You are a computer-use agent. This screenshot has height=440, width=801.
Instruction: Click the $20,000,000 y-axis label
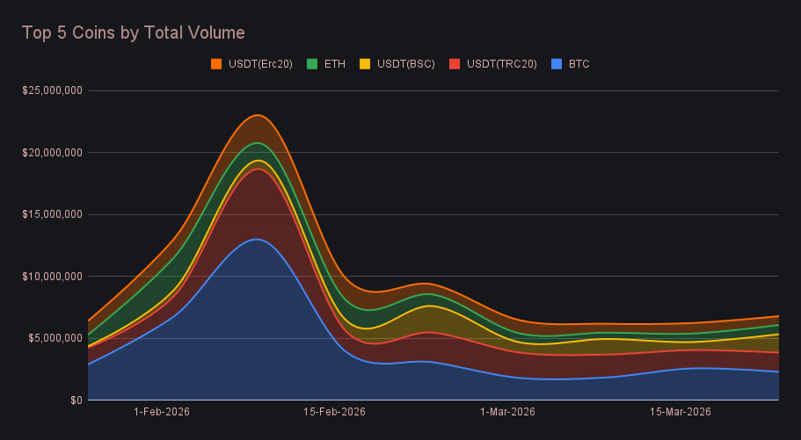pos(53,153)
